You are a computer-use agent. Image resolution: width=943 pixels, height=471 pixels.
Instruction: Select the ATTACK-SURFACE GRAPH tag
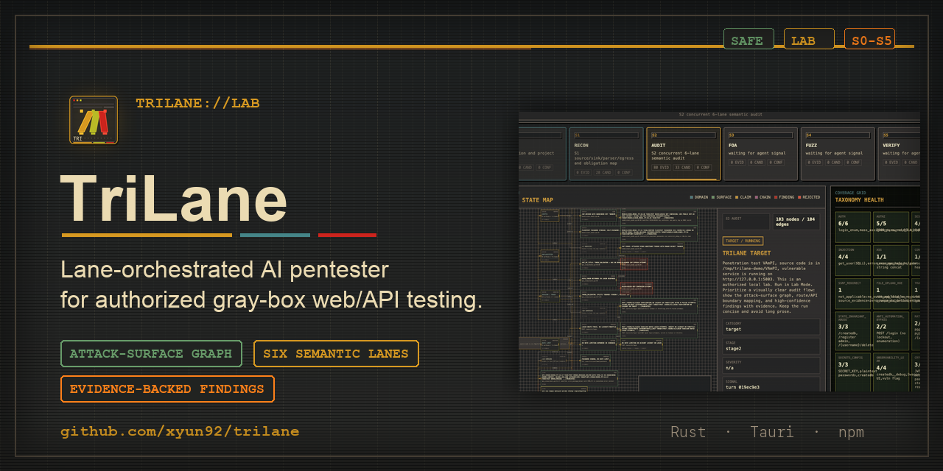[151, 353]
